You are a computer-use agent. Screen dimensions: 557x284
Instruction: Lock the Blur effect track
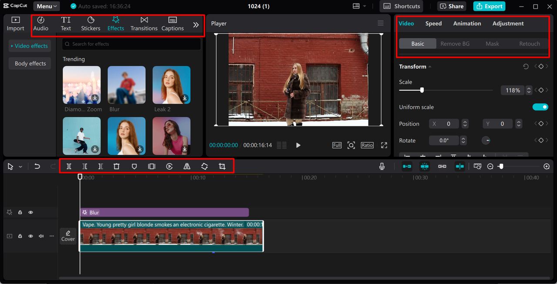coord(20,213)
